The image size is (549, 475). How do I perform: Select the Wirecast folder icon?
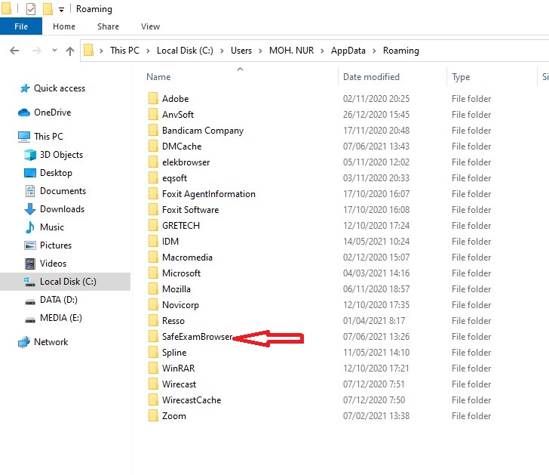tap(153, 384)
